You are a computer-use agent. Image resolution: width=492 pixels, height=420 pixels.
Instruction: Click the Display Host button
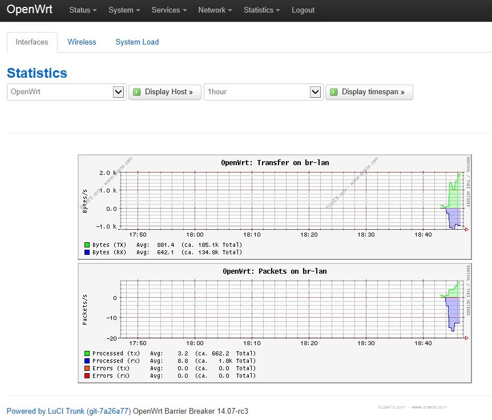coord(165,92)
